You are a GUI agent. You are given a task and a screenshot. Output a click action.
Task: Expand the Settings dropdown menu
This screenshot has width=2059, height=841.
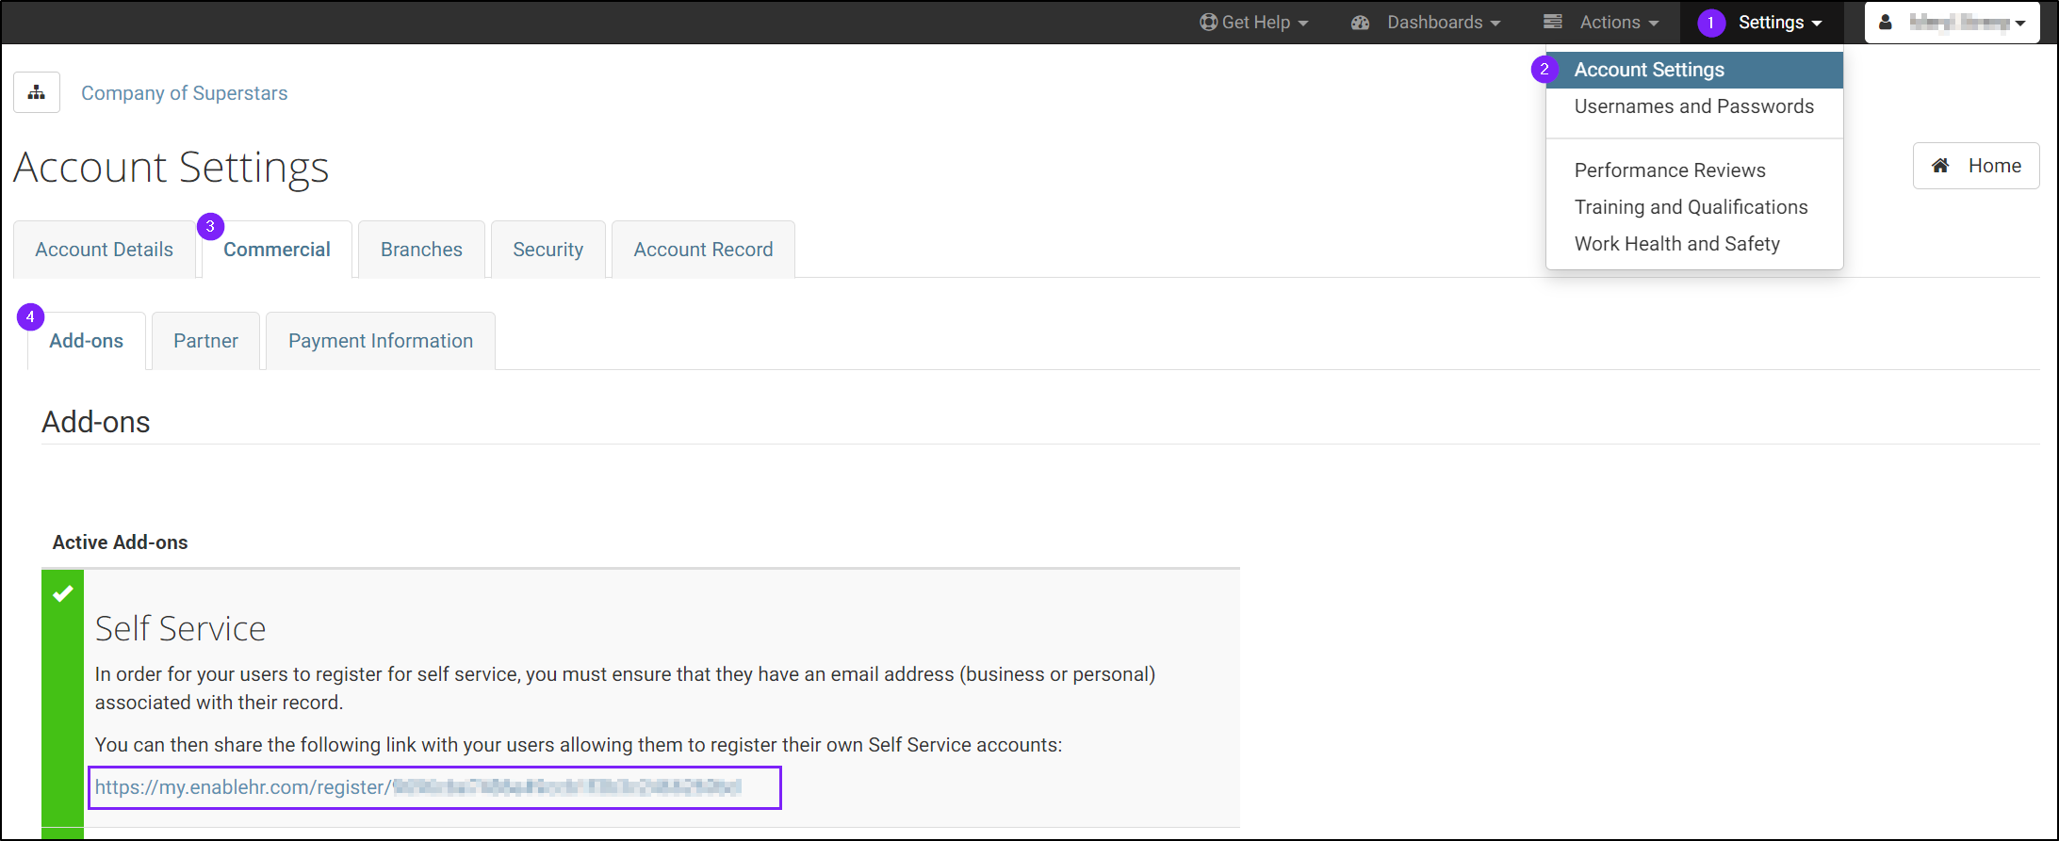[1779, 23]
